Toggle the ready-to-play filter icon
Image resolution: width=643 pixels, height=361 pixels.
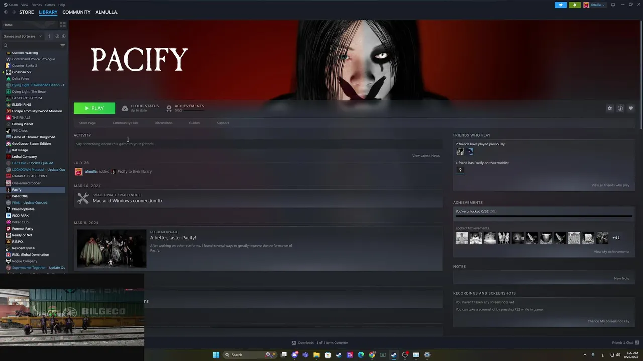64,36
